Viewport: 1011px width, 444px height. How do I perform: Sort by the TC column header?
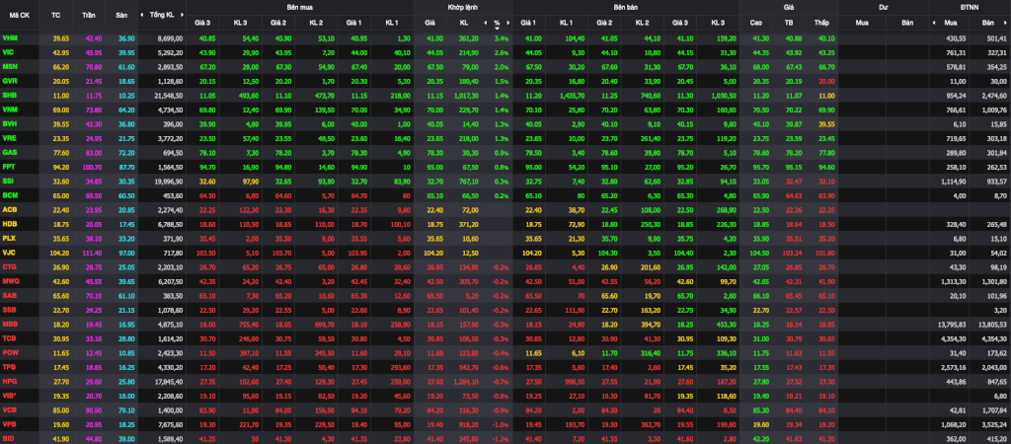(x=56, y=14)
